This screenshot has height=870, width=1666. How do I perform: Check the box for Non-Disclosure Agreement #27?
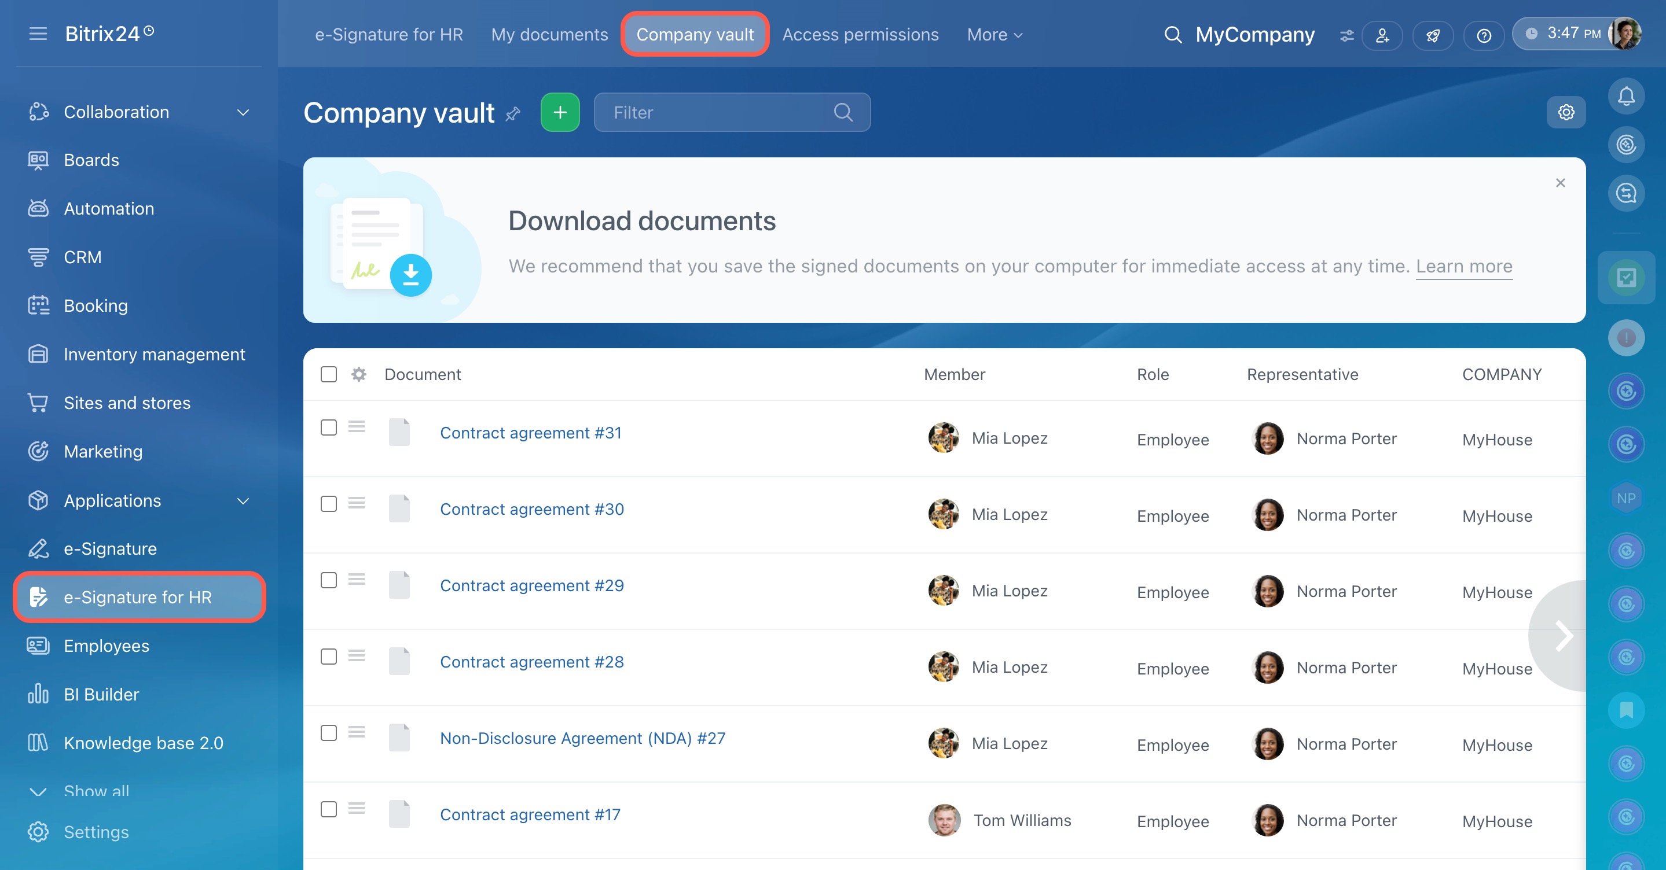(329, 732)
